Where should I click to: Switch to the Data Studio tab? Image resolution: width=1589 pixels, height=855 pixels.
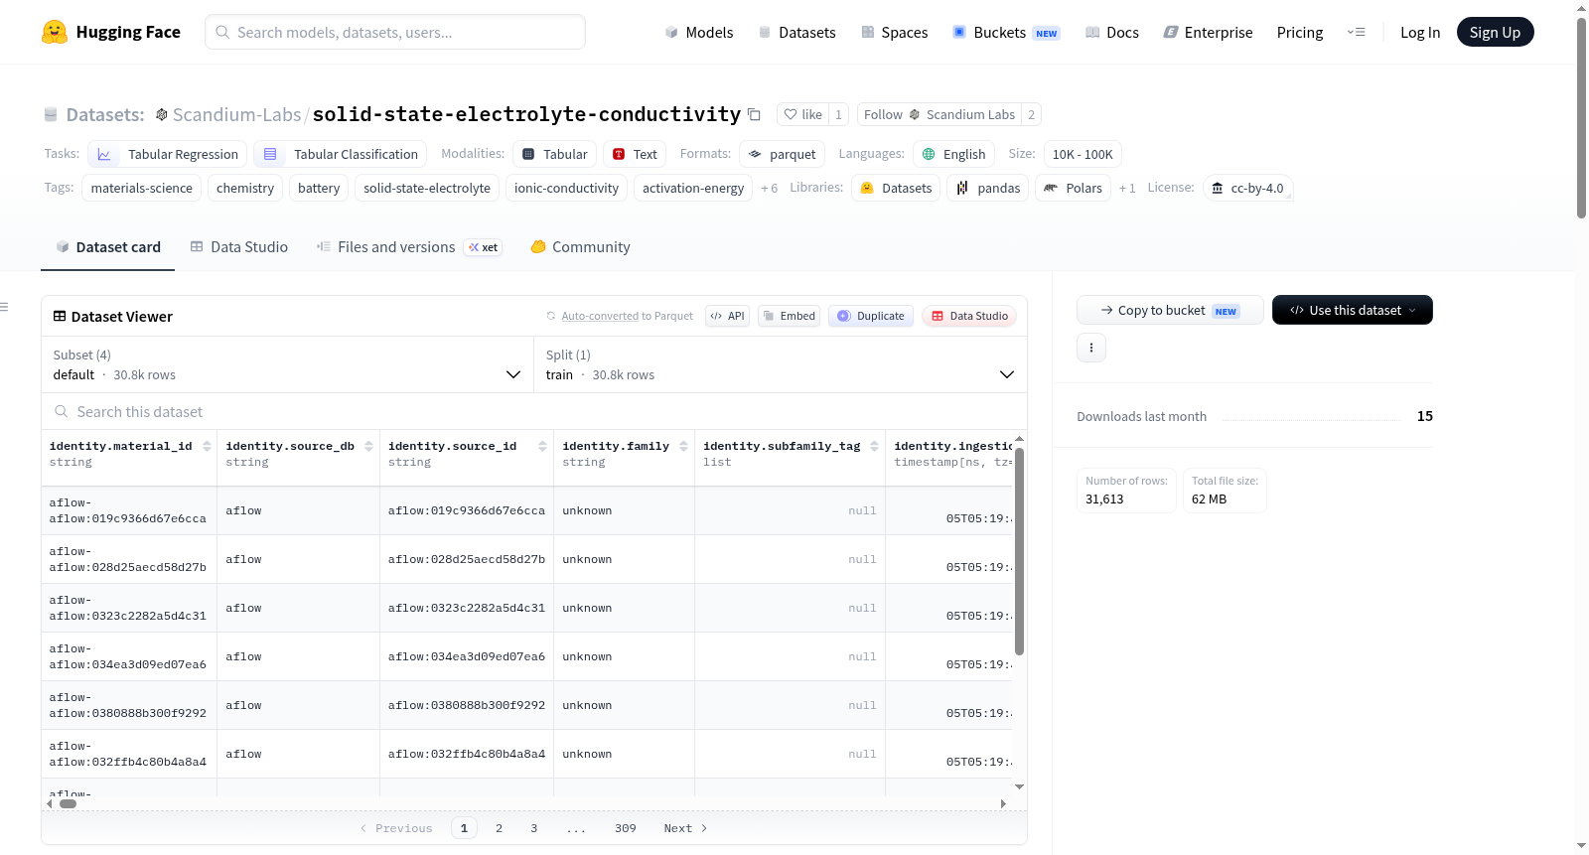coord(239,247)
